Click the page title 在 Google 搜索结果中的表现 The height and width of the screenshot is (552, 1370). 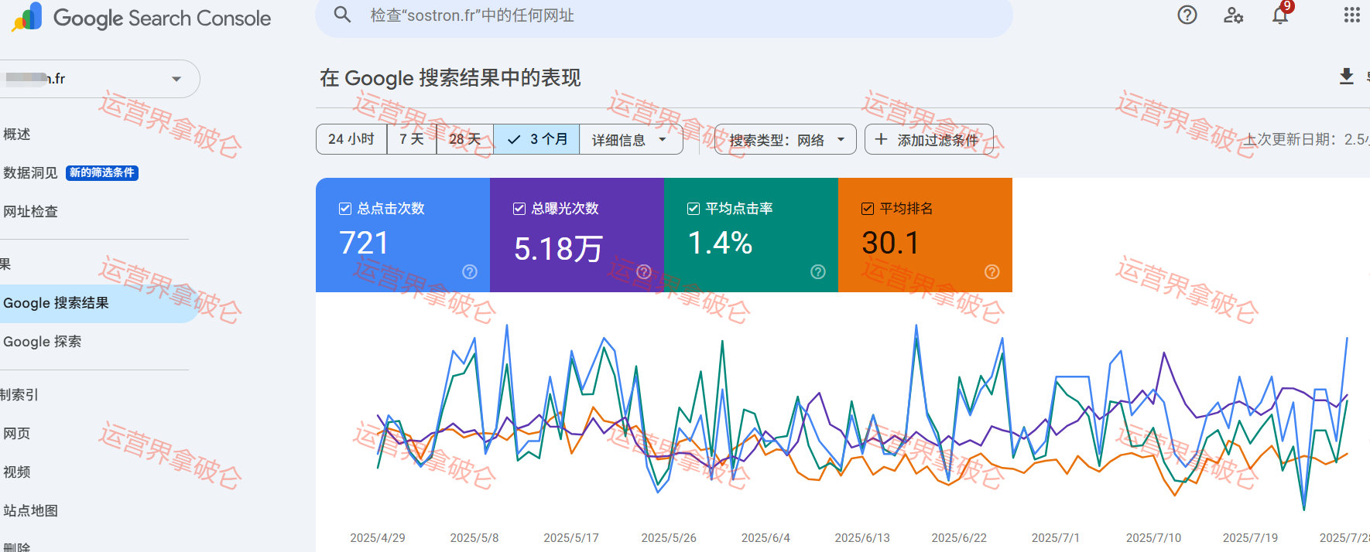click(450, 78)
